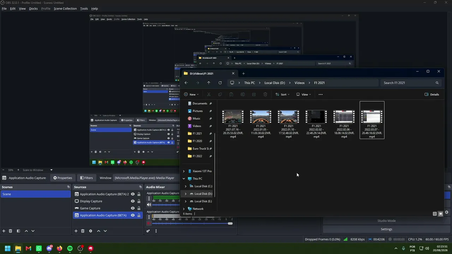This screenshot has height=254, width=452.
Task: Collapse This PC in the navigation tree
Action: tap(184, 179)
